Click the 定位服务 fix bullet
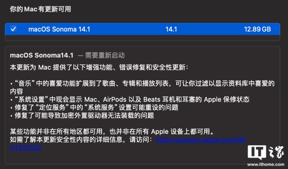The width and height of the screenshot is (288, 169). (x=94, y=108)
